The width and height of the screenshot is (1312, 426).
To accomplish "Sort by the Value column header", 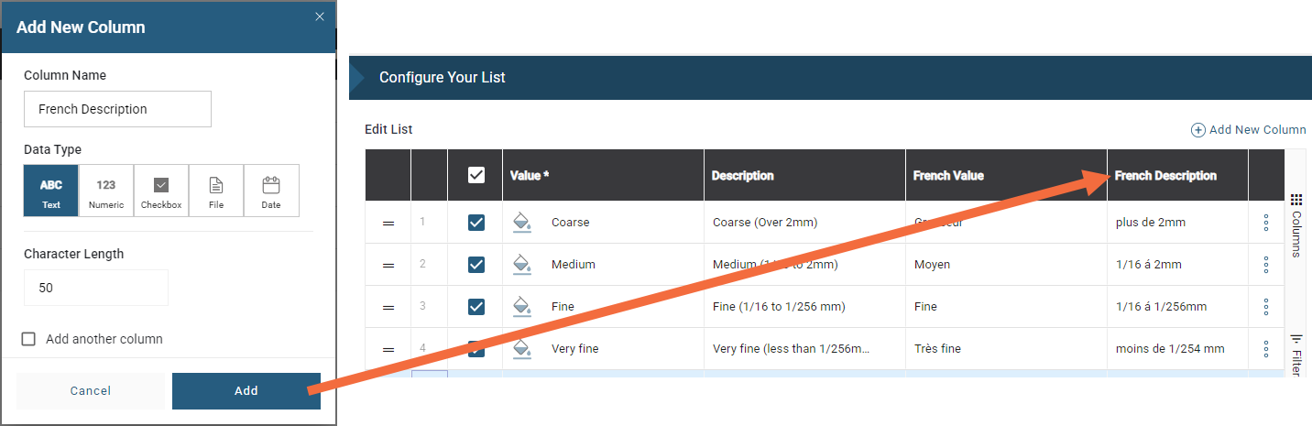I will coord(603,176).
